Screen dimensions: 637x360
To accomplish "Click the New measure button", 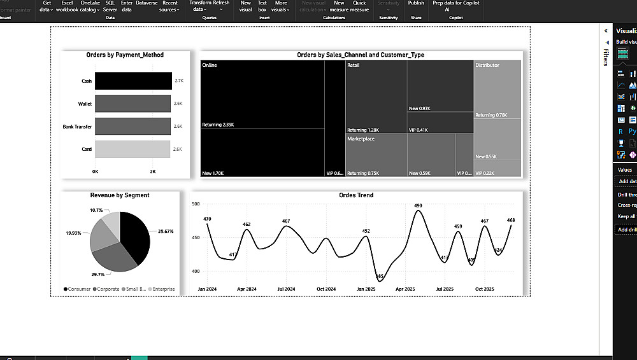I will (339, 6).
